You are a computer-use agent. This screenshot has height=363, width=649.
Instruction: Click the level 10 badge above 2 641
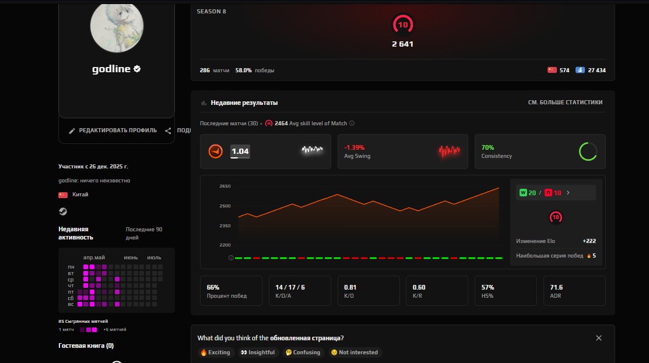coord(403,25)
